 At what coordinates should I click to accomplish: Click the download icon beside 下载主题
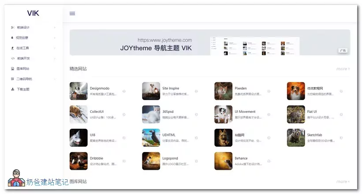pos(13,89)
